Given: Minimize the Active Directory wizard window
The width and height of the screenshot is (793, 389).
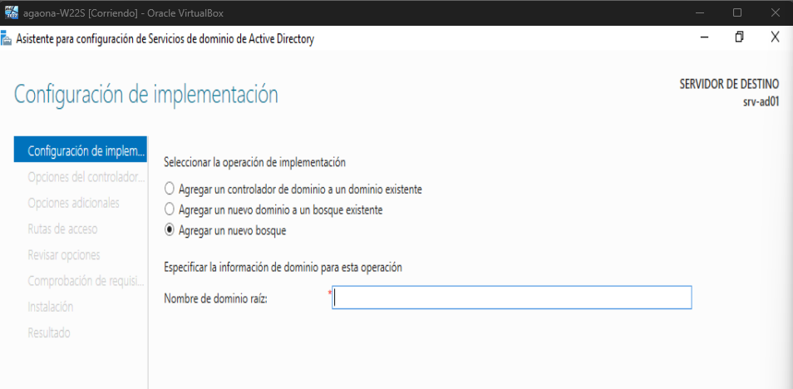Looking at the screenshot, I should coord(705,38).
